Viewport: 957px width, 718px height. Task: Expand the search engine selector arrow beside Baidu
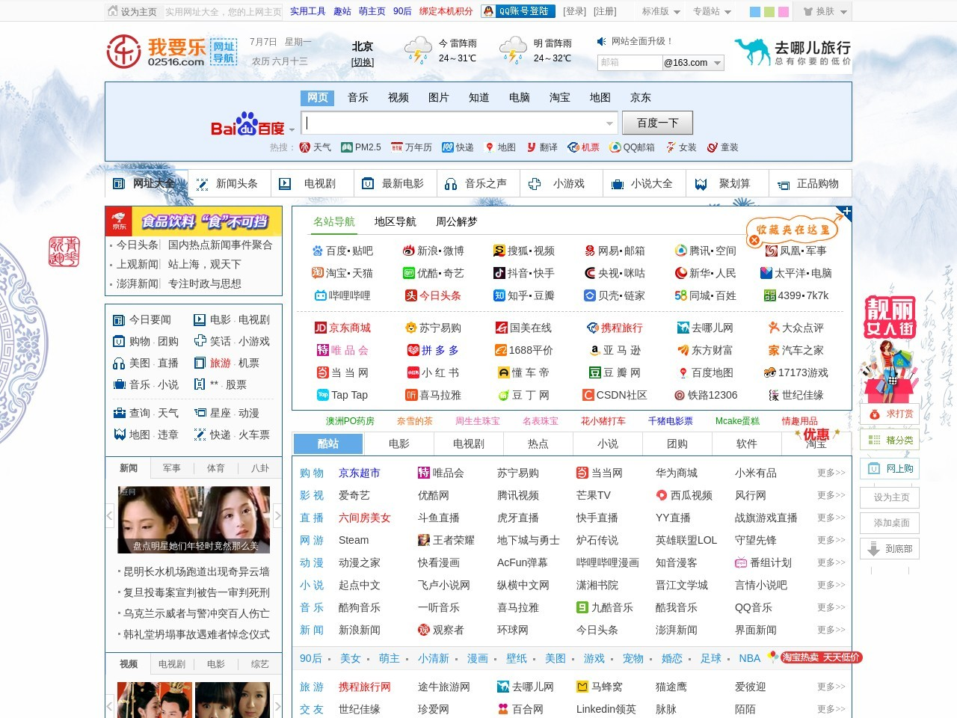point(292,130)
